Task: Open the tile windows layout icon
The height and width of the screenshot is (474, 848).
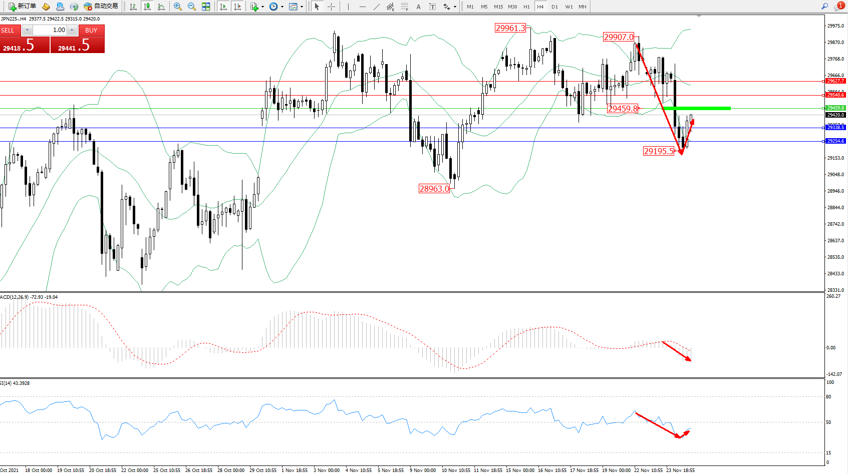Action: pos(206,7)
